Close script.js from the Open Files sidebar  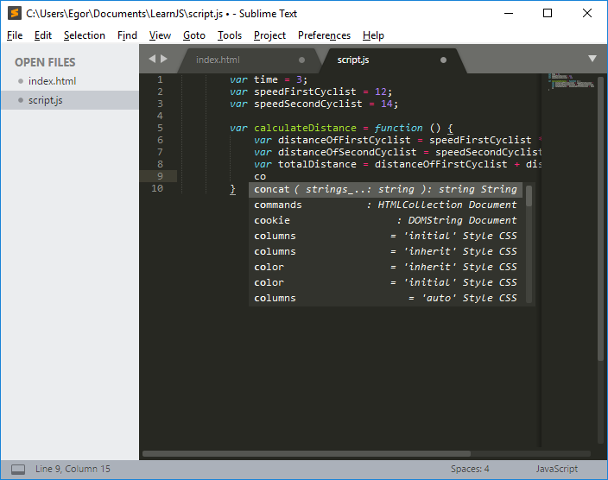20,100
